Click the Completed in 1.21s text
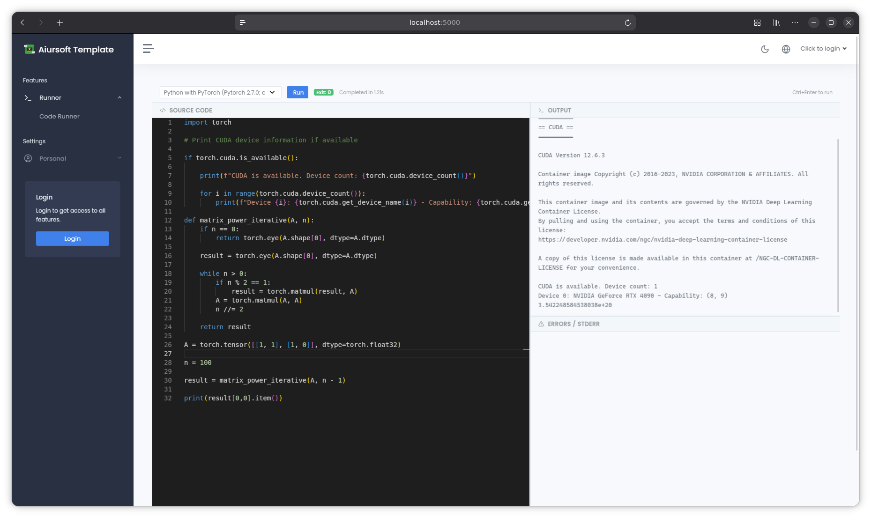The height and width of the screenshot is (518, 871). [361, 92]
